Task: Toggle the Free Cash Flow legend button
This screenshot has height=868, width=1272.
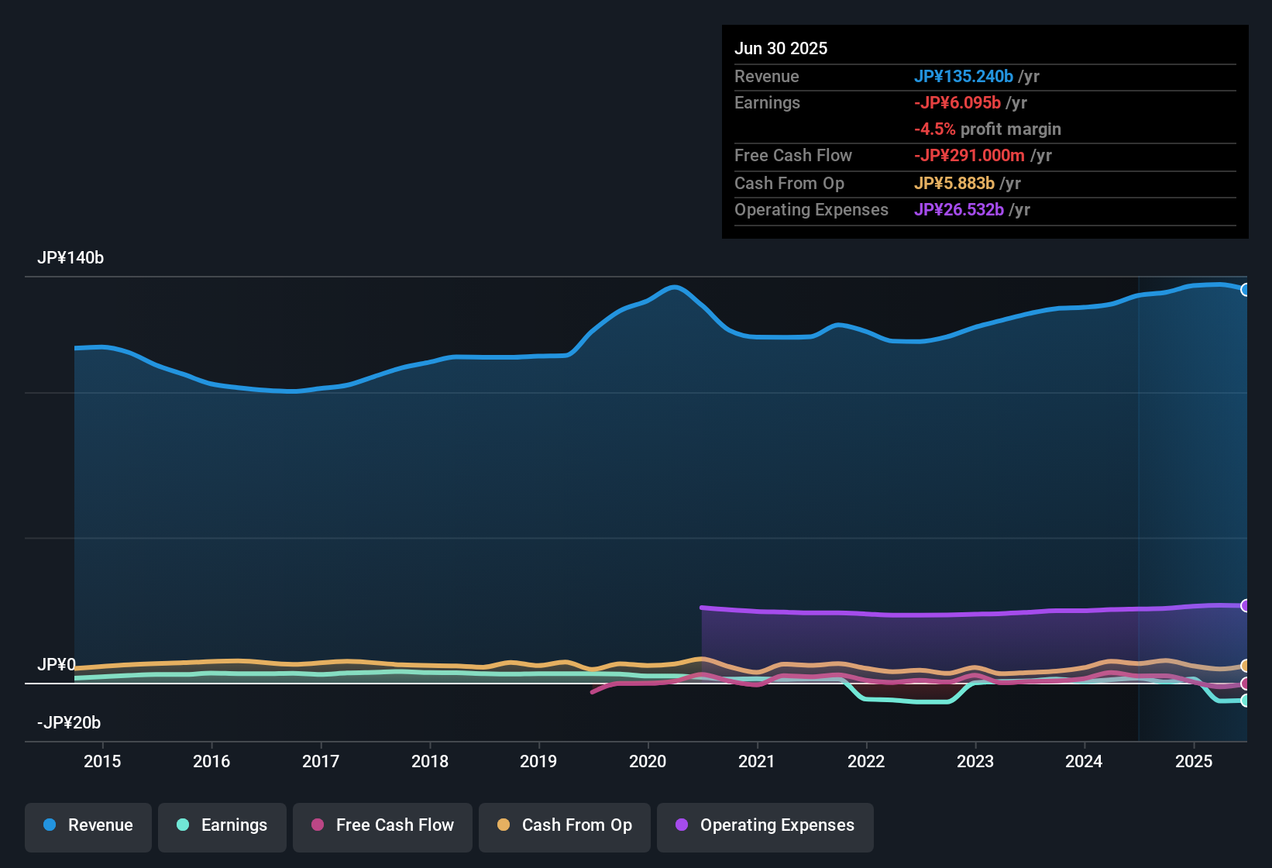Action: (x=383, y=825)
